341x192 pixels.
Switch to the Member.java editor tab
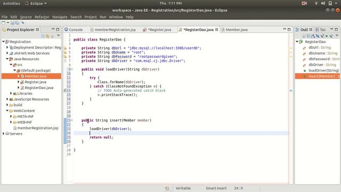tap(234, 30)
